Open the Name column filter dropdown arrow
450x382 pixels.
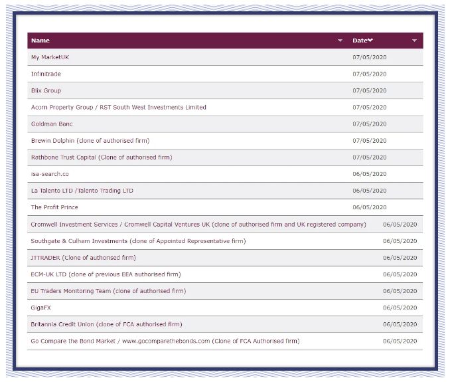coord(340,41)
